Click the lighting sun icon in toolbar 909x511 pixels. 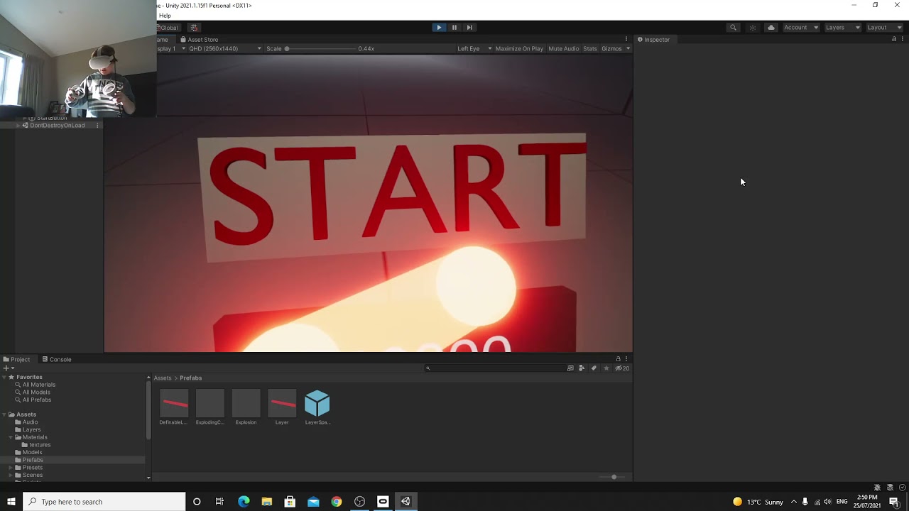tap(753, 28)
